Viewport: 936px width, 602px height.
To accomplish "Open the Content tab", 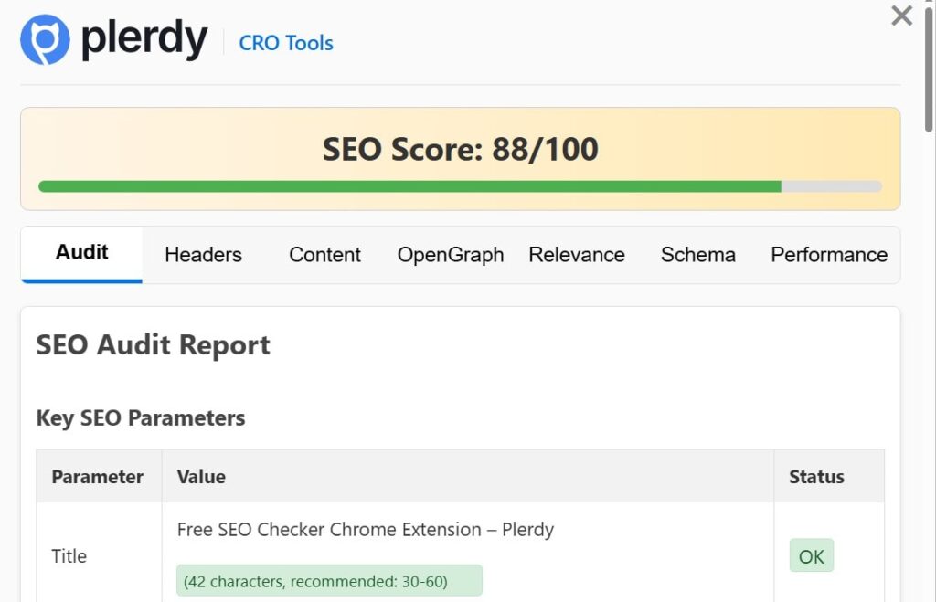I will [324, 255].
